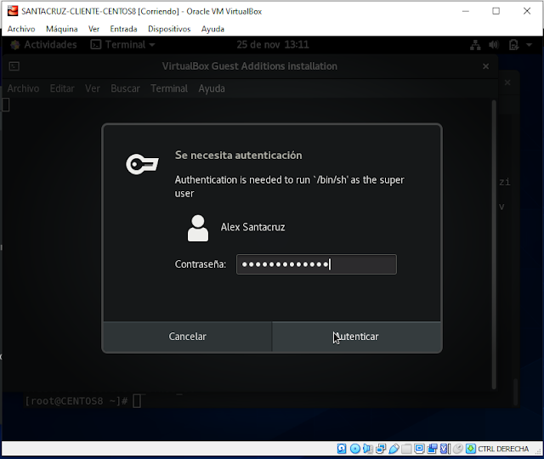Click the Guest Additions terminal scrollbar
This screenshot has width=544, height=459.
pyautogui.click(x=494, y=245)
